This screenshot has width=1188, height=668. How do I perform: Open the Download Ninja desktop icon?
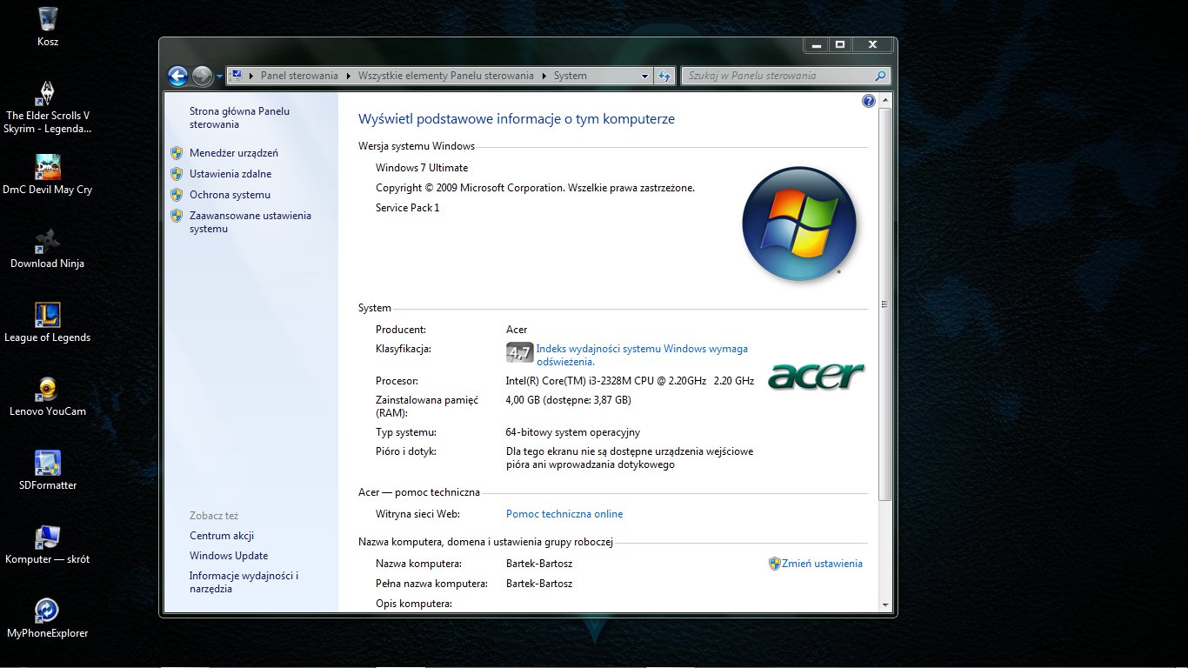coord(47,242)
